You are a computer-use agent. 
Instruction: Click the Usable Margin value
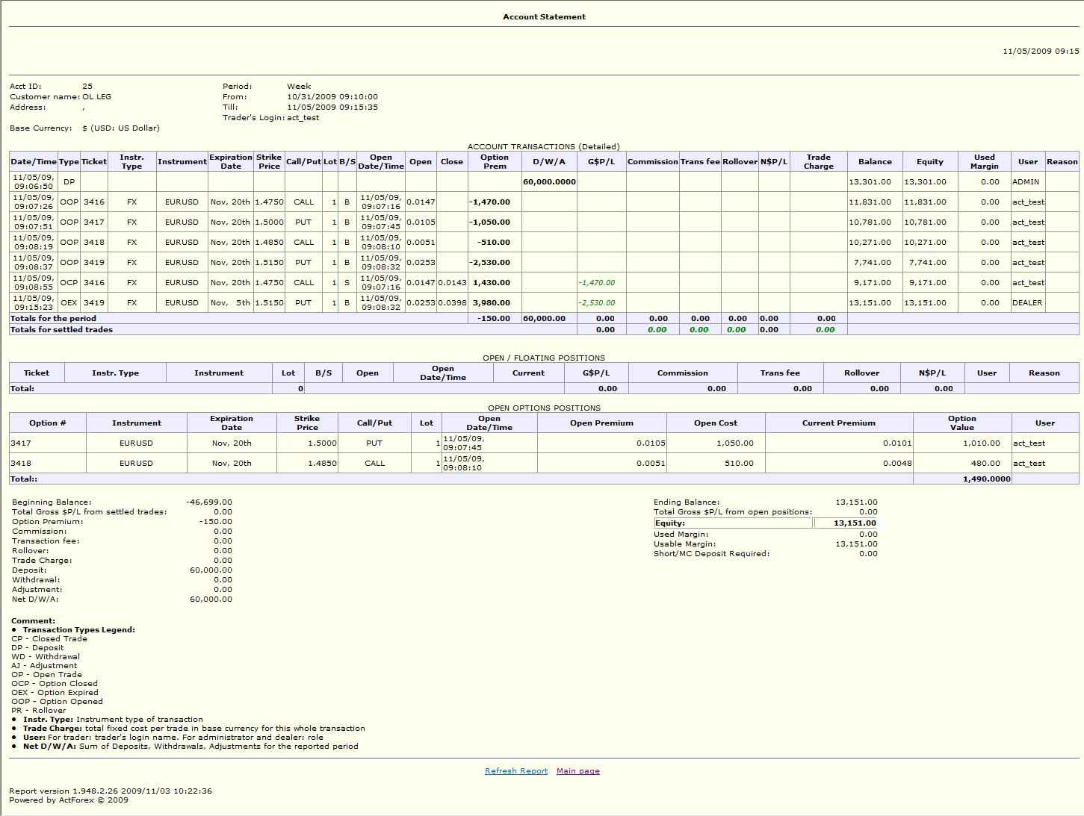(856, 544)
